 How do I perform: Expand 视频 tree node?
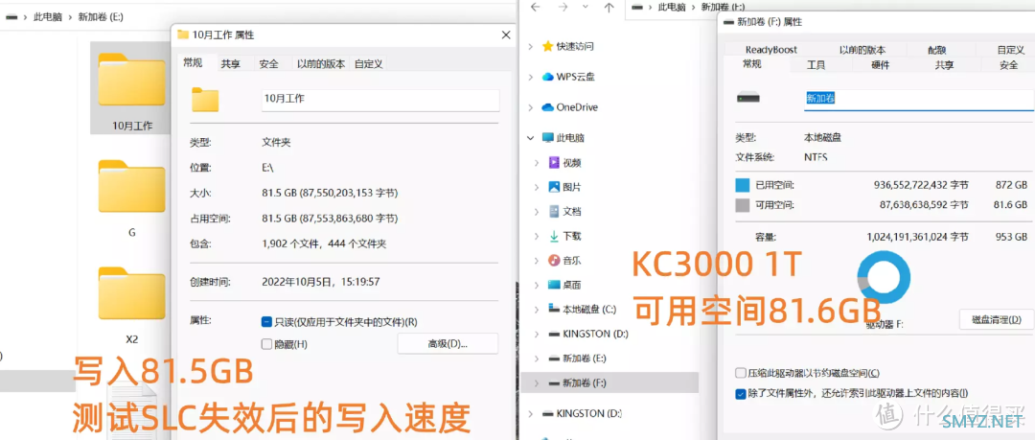pyautogui.click(x=538, y=163)
